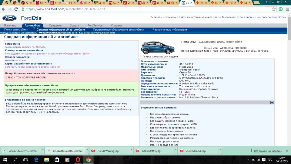The height and width of the screenshot is (164, 291).
Task: Open taskbar search magnifier
Action: [x=15, y=160]
